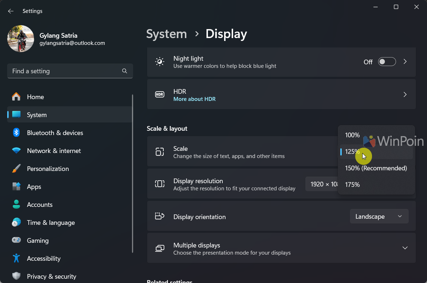Screen dimensions: 427x283
Task: Open the More about HDR link
Action: pyautogui.click(x=194, y=99)
